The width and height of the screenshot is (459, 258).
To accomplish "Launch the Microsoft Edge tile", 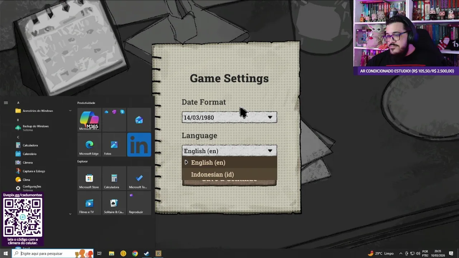I will pos(89,144).
